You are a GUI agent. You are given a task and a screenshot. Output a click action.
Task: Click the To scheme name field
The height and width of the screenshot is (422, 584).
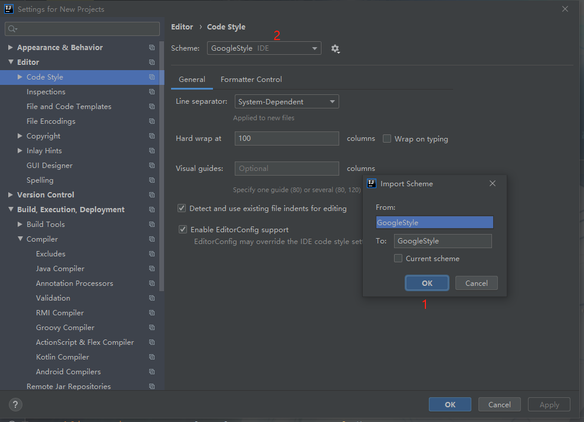[443, 241]
